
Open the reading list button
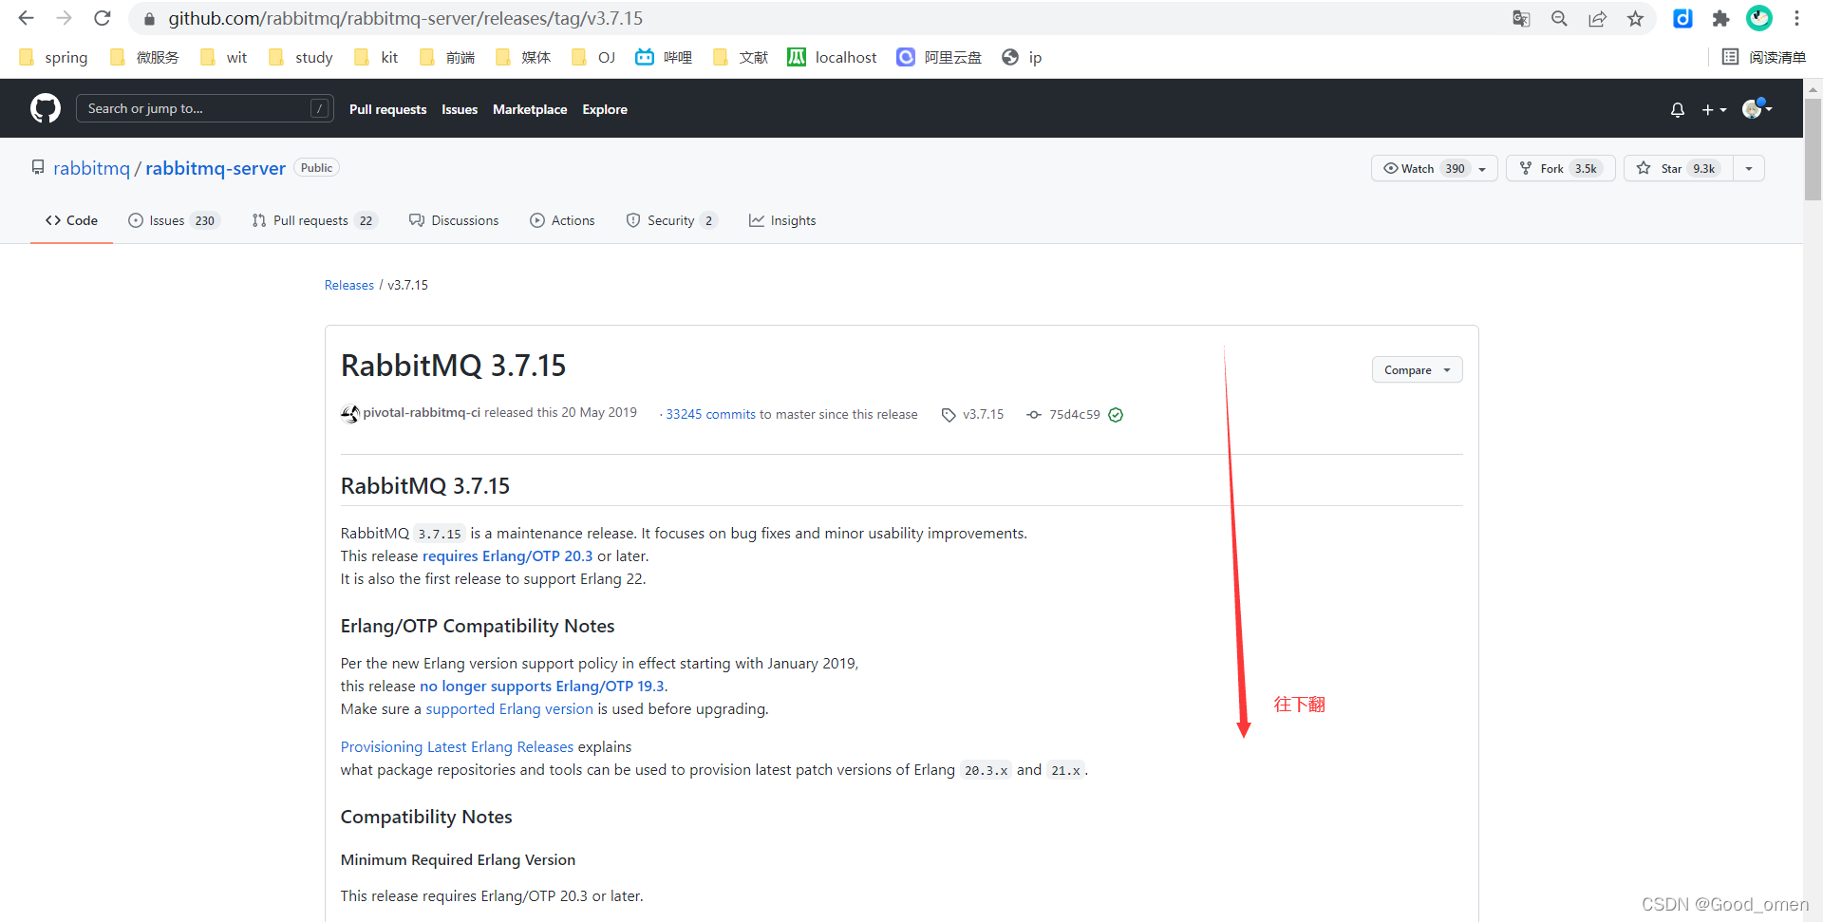click(1764, 57)
